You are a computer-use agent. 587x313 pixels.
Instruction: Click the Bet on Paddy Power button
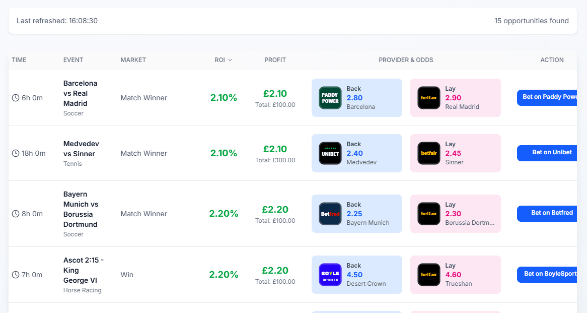point(549,97)
